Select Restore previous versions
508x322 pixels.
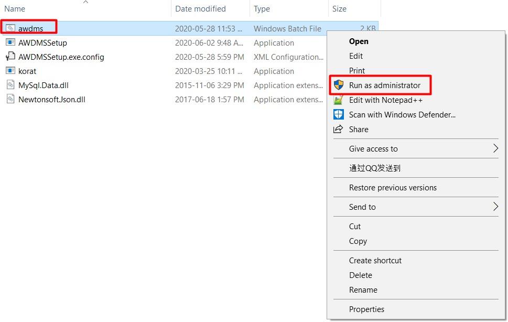coord(393,188)
